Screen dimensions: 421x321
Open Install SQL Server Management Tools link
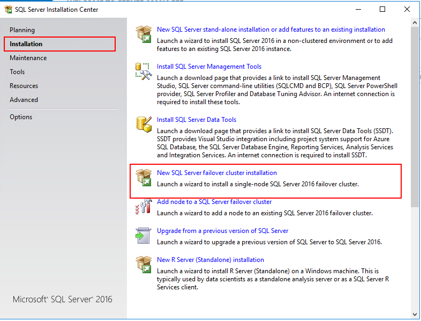click(209, 67)
